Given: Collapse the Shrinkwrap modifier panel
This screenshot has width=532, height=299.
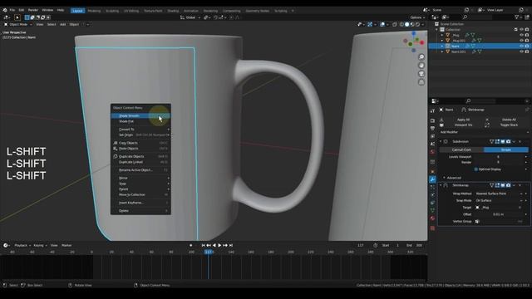Looking at the screenshot, I should (441, 185).
